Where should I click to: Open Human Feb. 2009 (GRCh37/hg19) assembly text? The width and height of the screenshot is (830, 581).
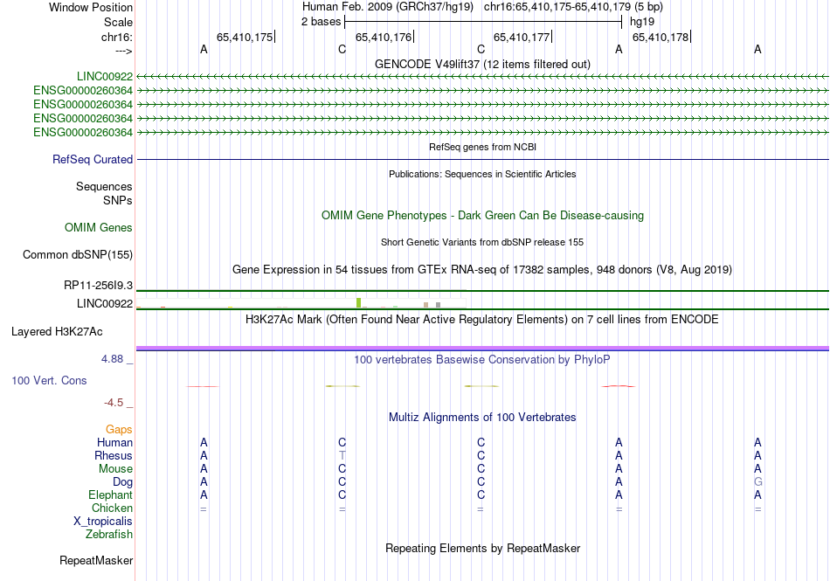coord(390,7)
